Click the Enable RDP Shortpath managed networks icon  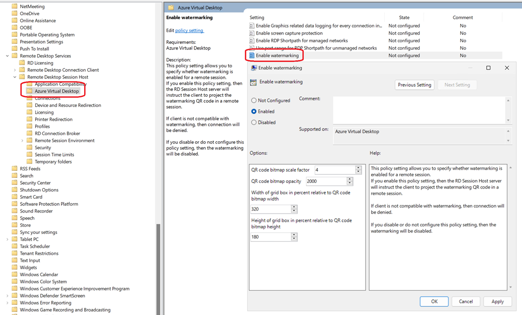252,41
